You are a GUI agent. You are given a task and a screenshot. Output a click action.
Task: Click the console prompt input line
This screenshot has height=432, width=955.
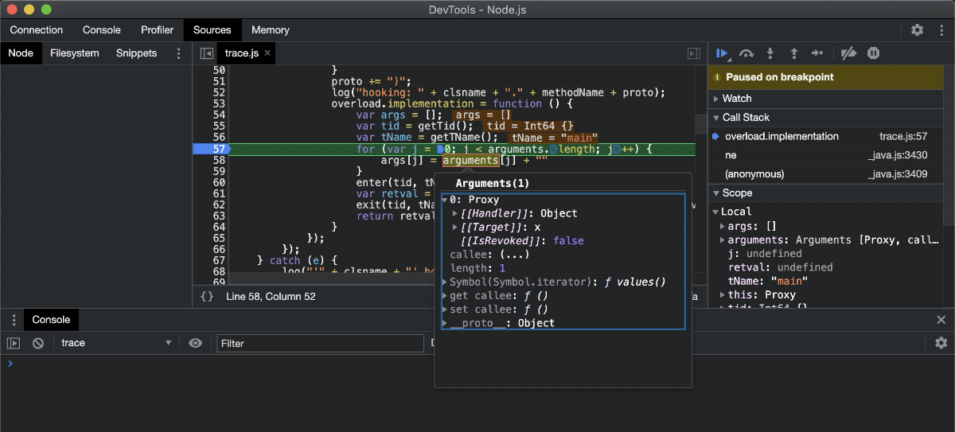click(477, 364)
